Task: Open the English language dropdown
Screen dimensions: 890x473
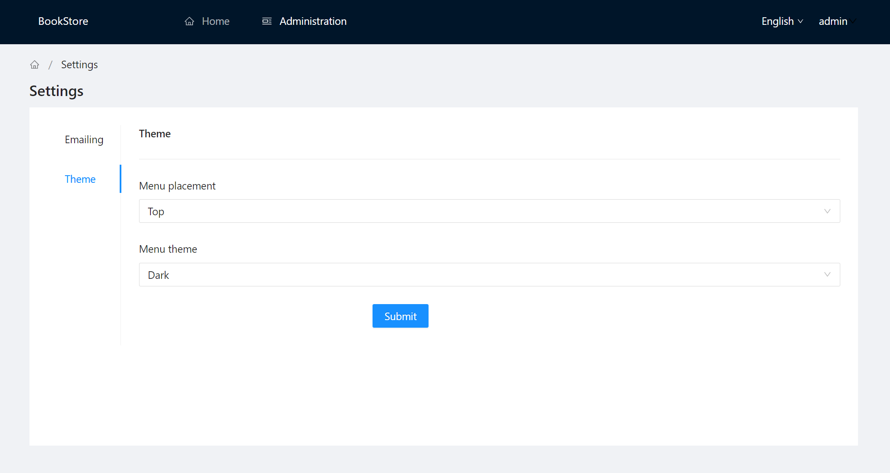Action: click(777, 21)
